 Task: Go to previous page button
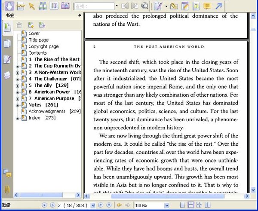pos(52,205)
